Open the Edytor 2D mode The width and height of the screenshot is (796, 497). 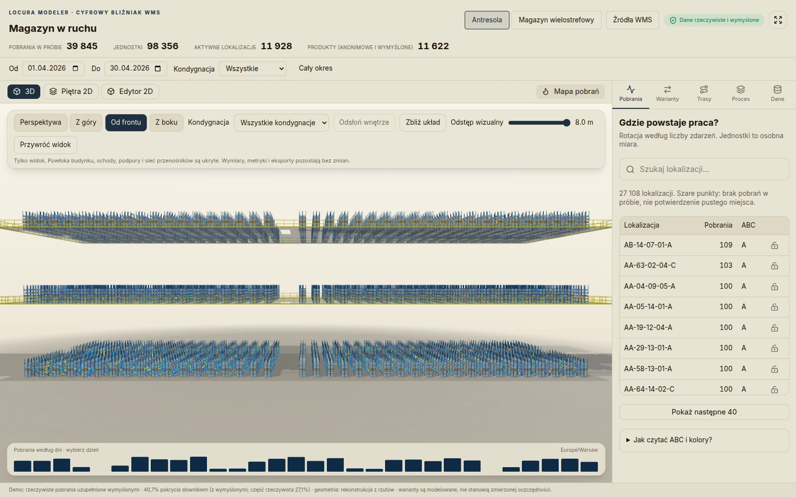(x=130, y=91)
